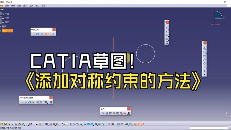Open the Isometric View dropdown arrow

pos(93,125)
